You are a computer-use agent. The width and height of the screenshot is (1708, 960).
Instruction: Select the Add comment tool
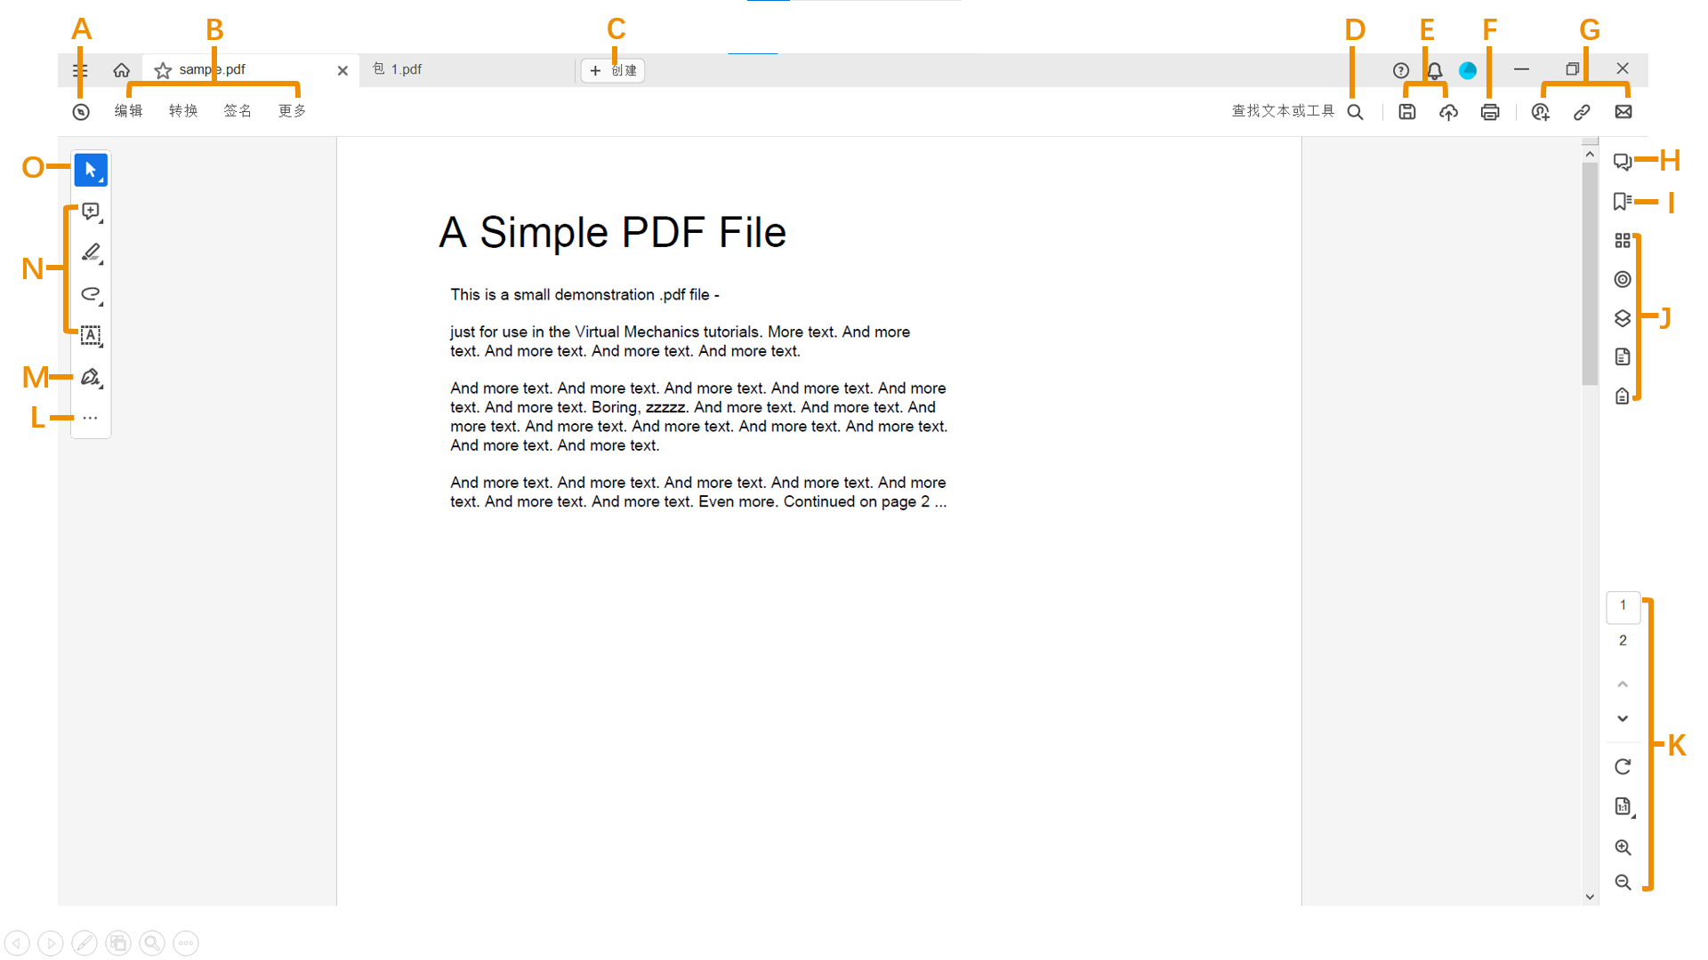click(x=91, y=211)
